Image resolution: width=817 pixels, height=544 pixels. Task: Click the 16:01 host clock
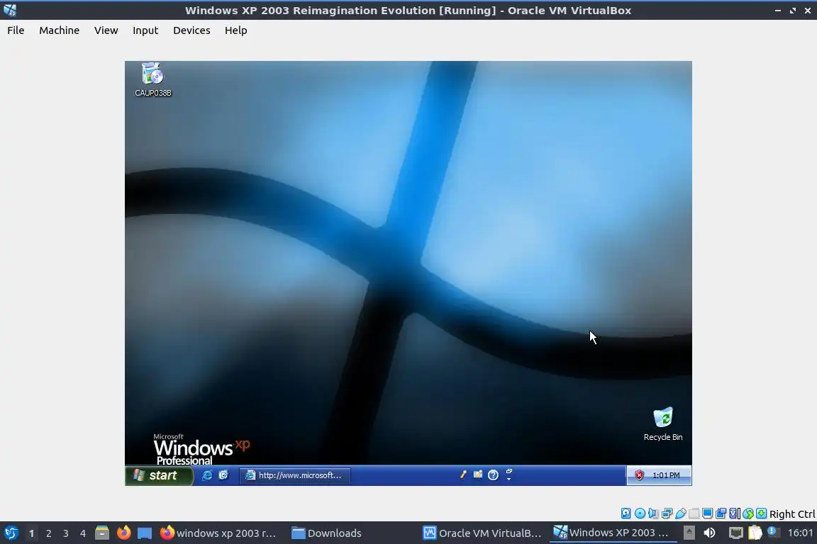(x=800, y=533)
